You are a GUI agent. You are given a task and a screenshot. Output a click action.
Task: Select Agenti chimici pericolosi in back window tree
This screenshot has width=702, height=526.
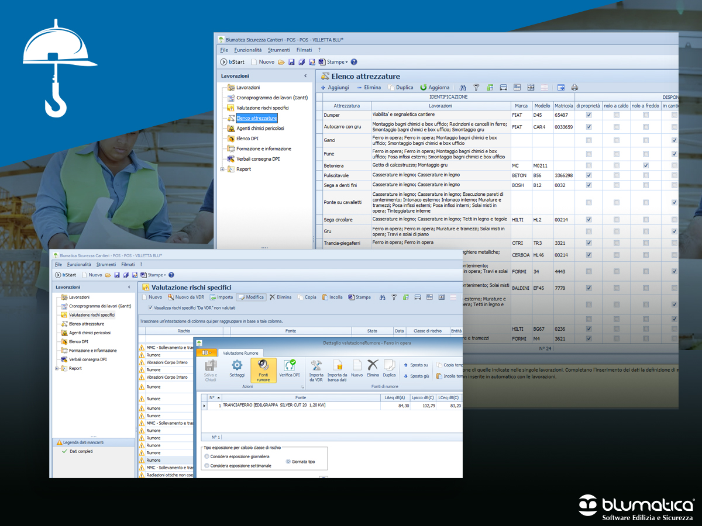coord(260,128)
